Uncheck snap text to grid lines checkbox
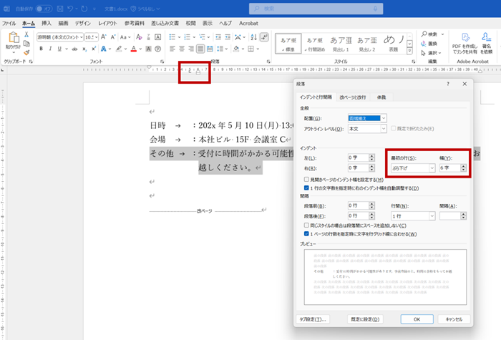The height and width of the screenshot is (340, 501). tap(307, 234)
